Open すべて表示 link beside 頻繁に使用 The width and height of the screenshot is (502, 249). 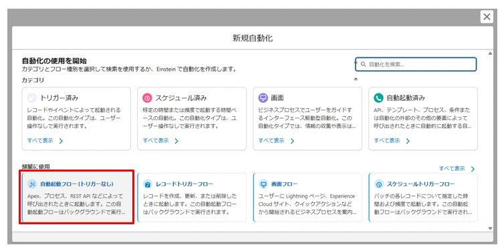(x=452, y=168)
